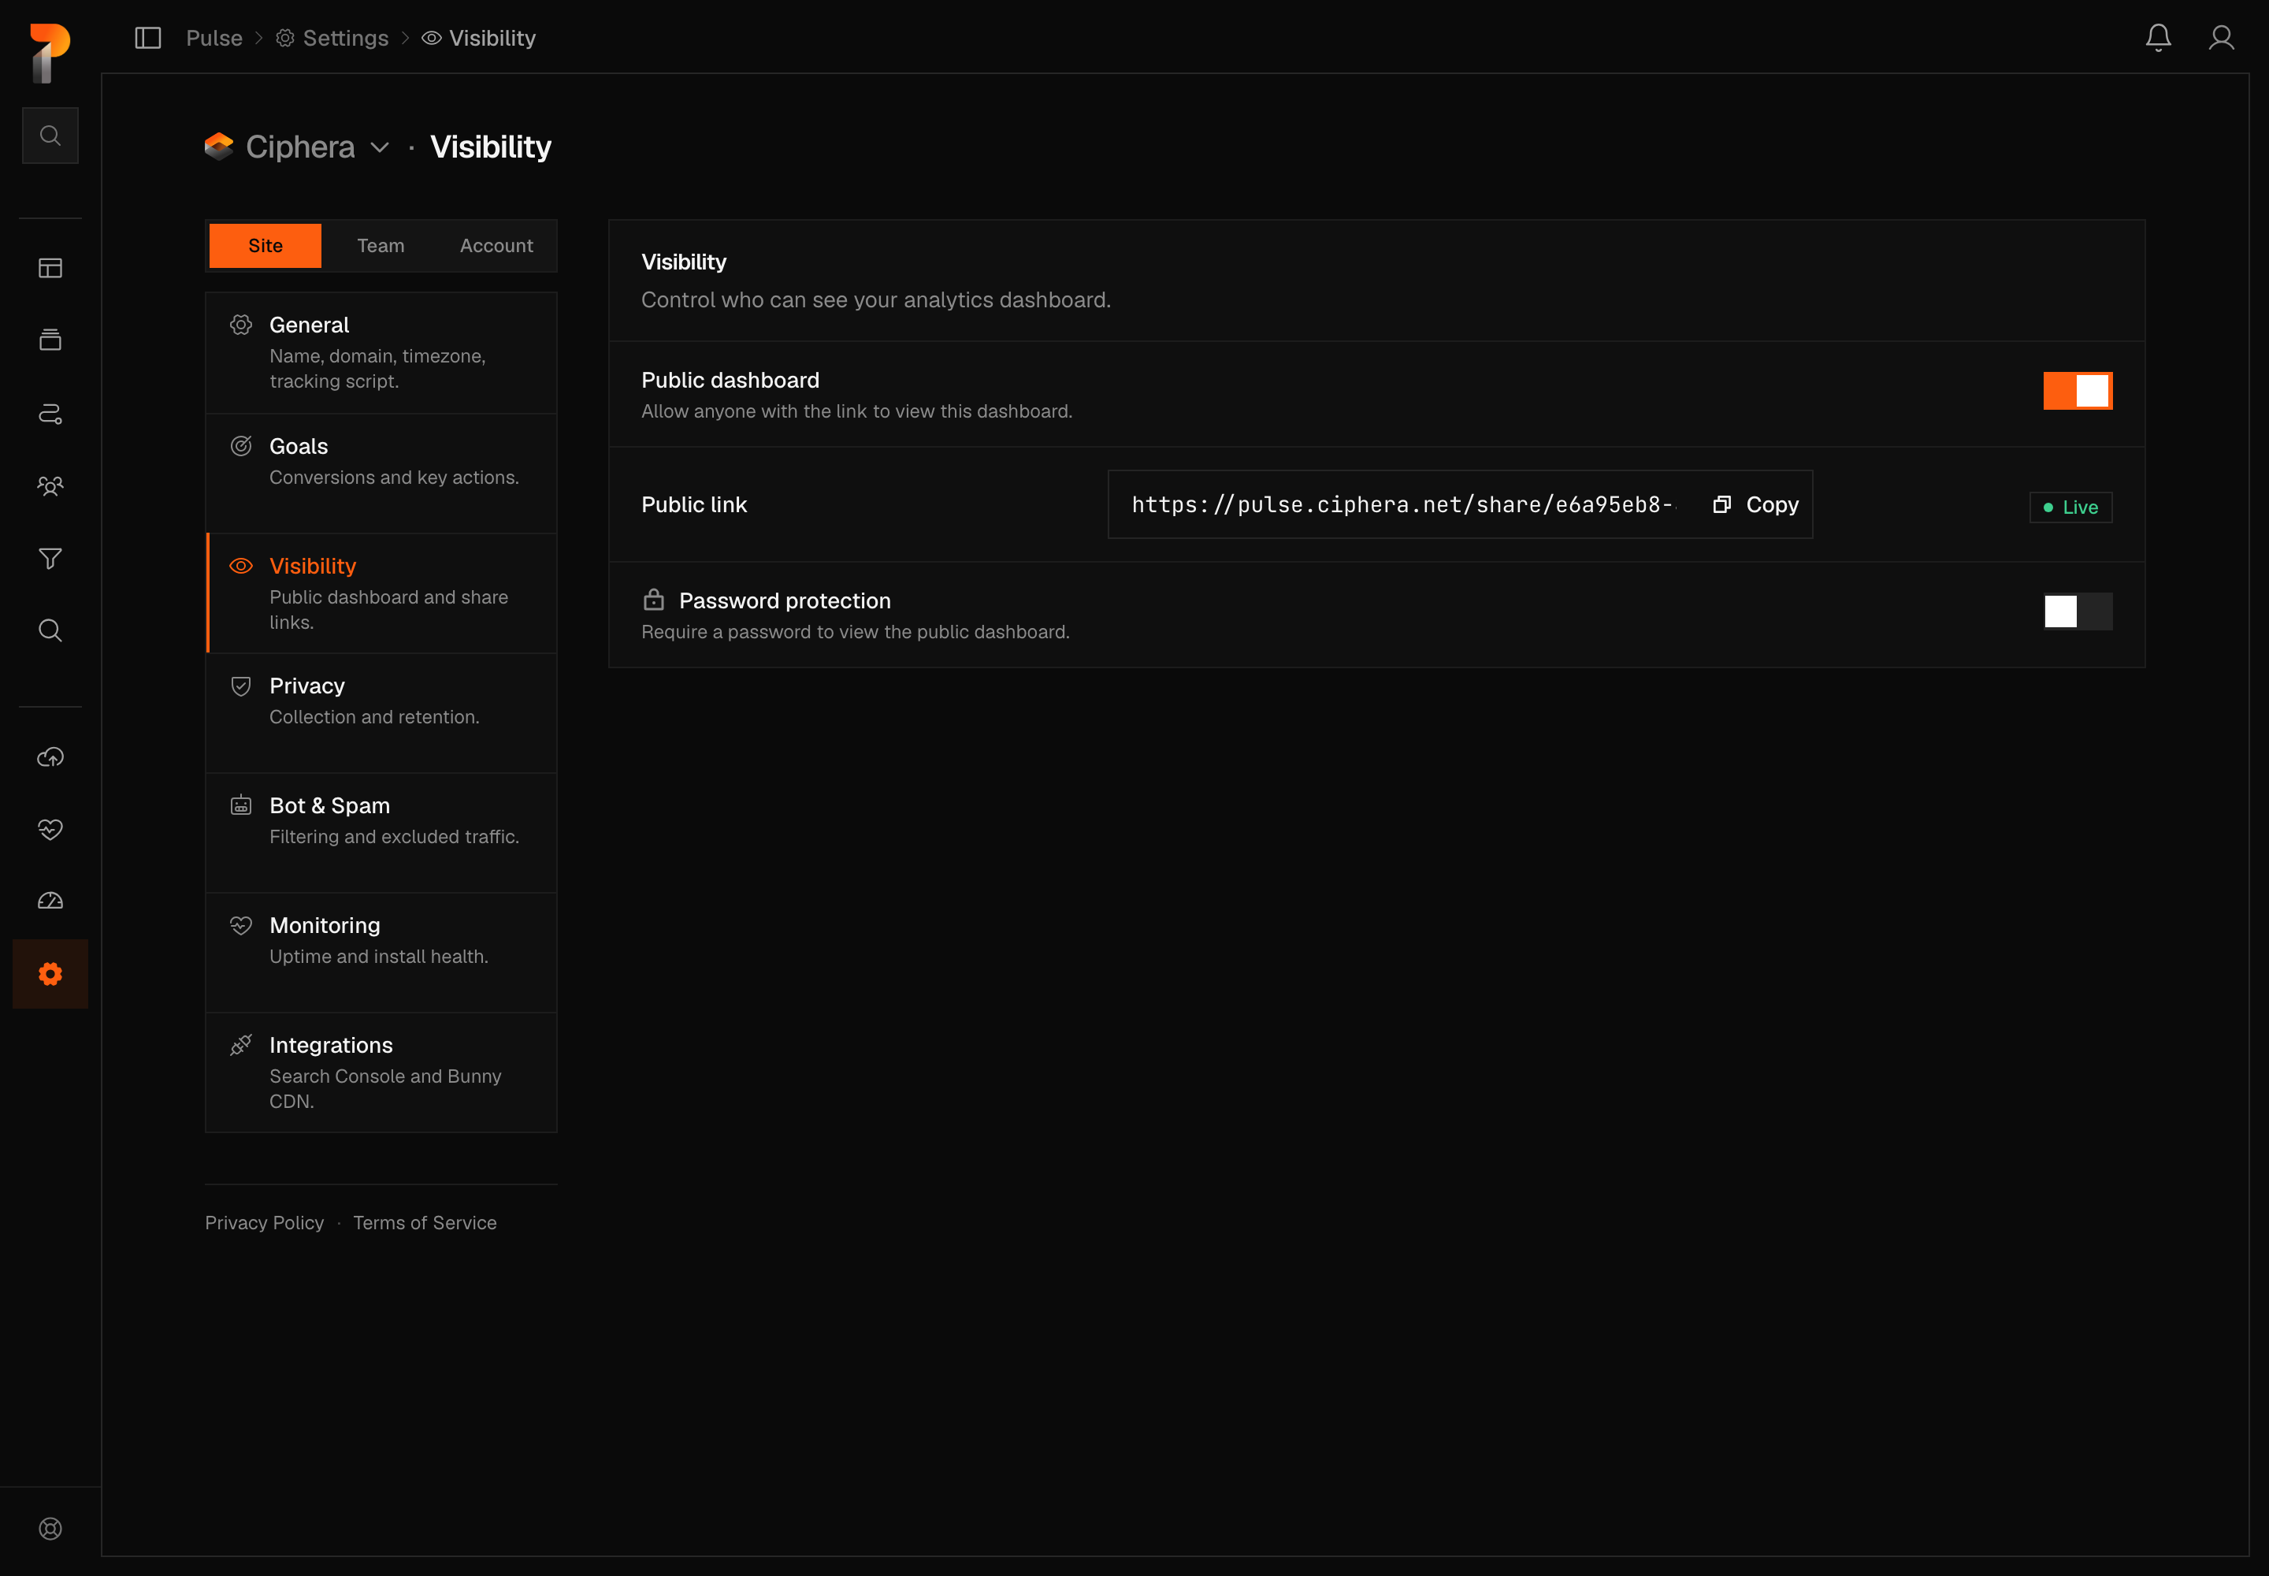Open the audience people icon in sidebar
The height and width of the screenshot is (1576, 2269).
(50, 486)
